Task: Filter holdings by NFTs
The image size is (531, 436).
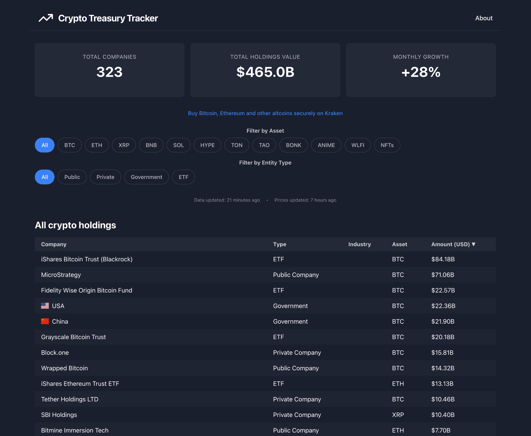Action: pyautogui.click(x=387, y=145)
